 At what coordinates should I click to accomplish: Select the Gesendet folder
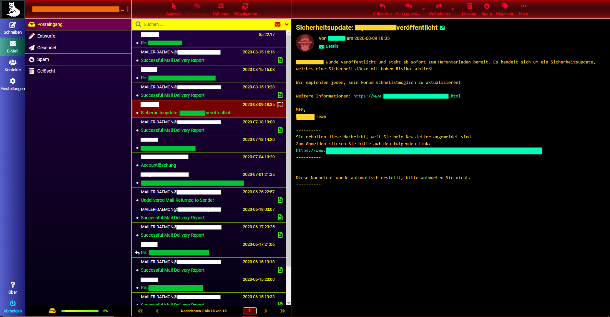point(47,48)
